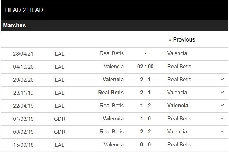Screen dimensions: 229x152
Task: Click Real Betis in the 28/04/21 row
Action: [x=112, y=53]
